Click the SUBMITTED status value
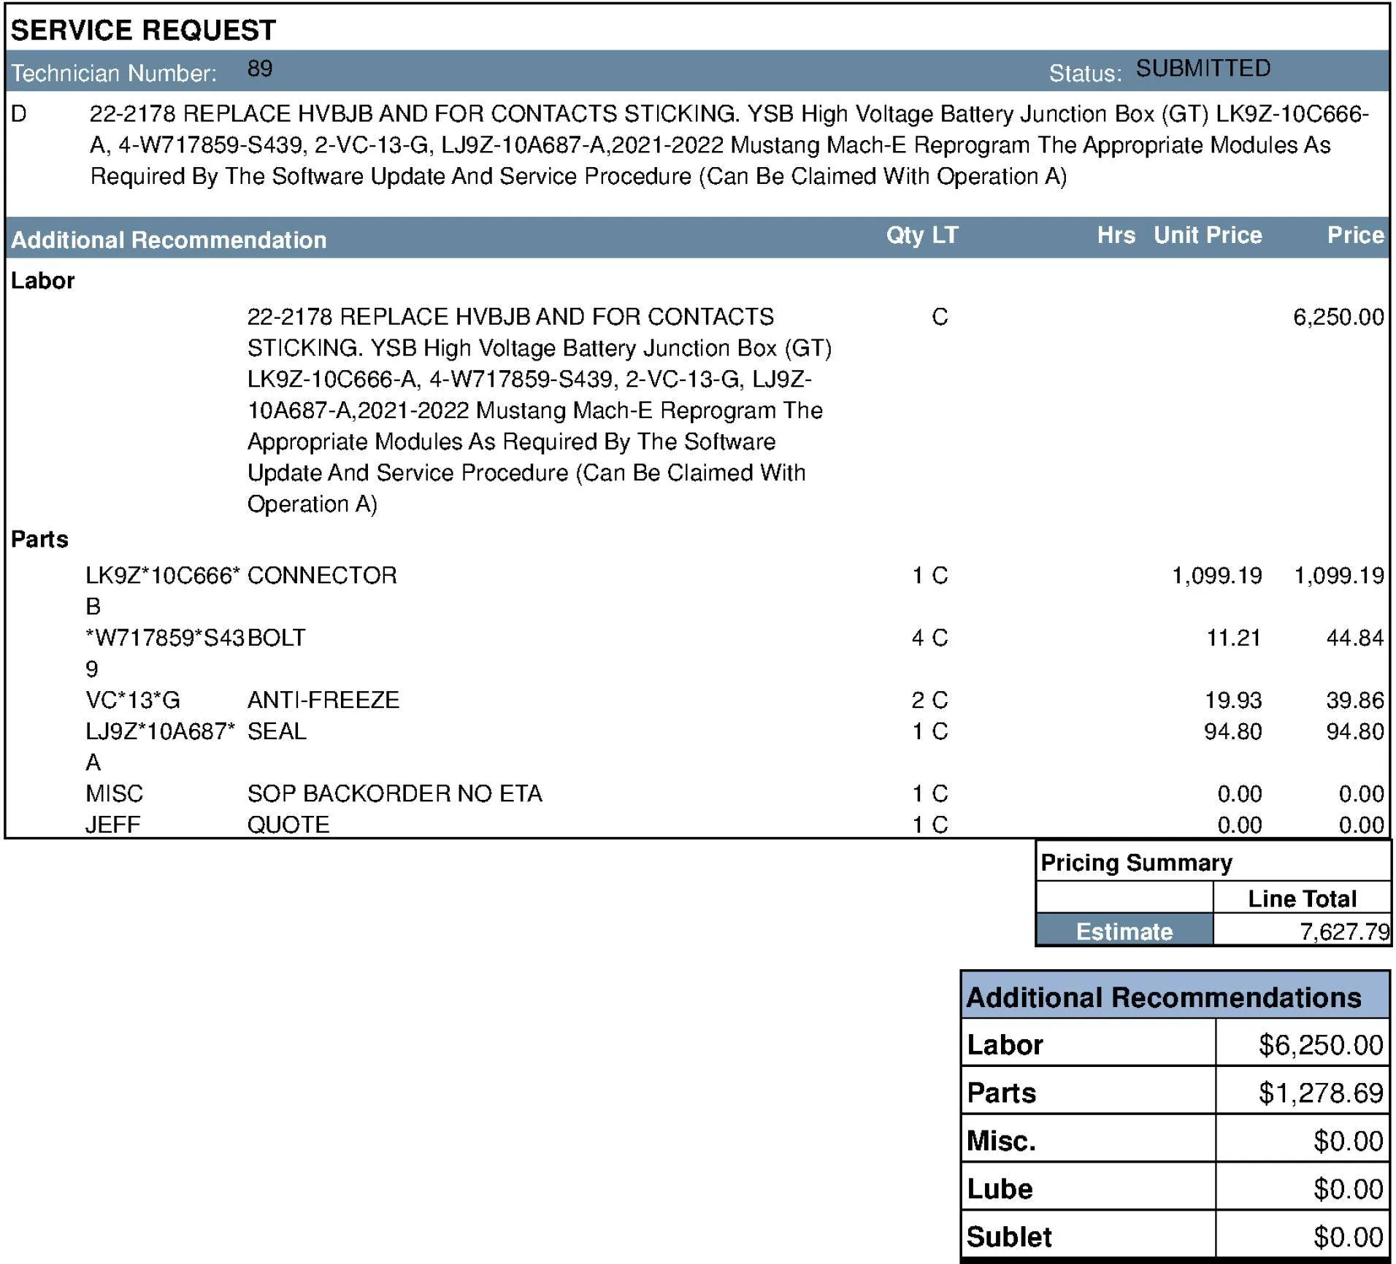The height and width of the screenshot is (1264, 1396). point(1203,69)
